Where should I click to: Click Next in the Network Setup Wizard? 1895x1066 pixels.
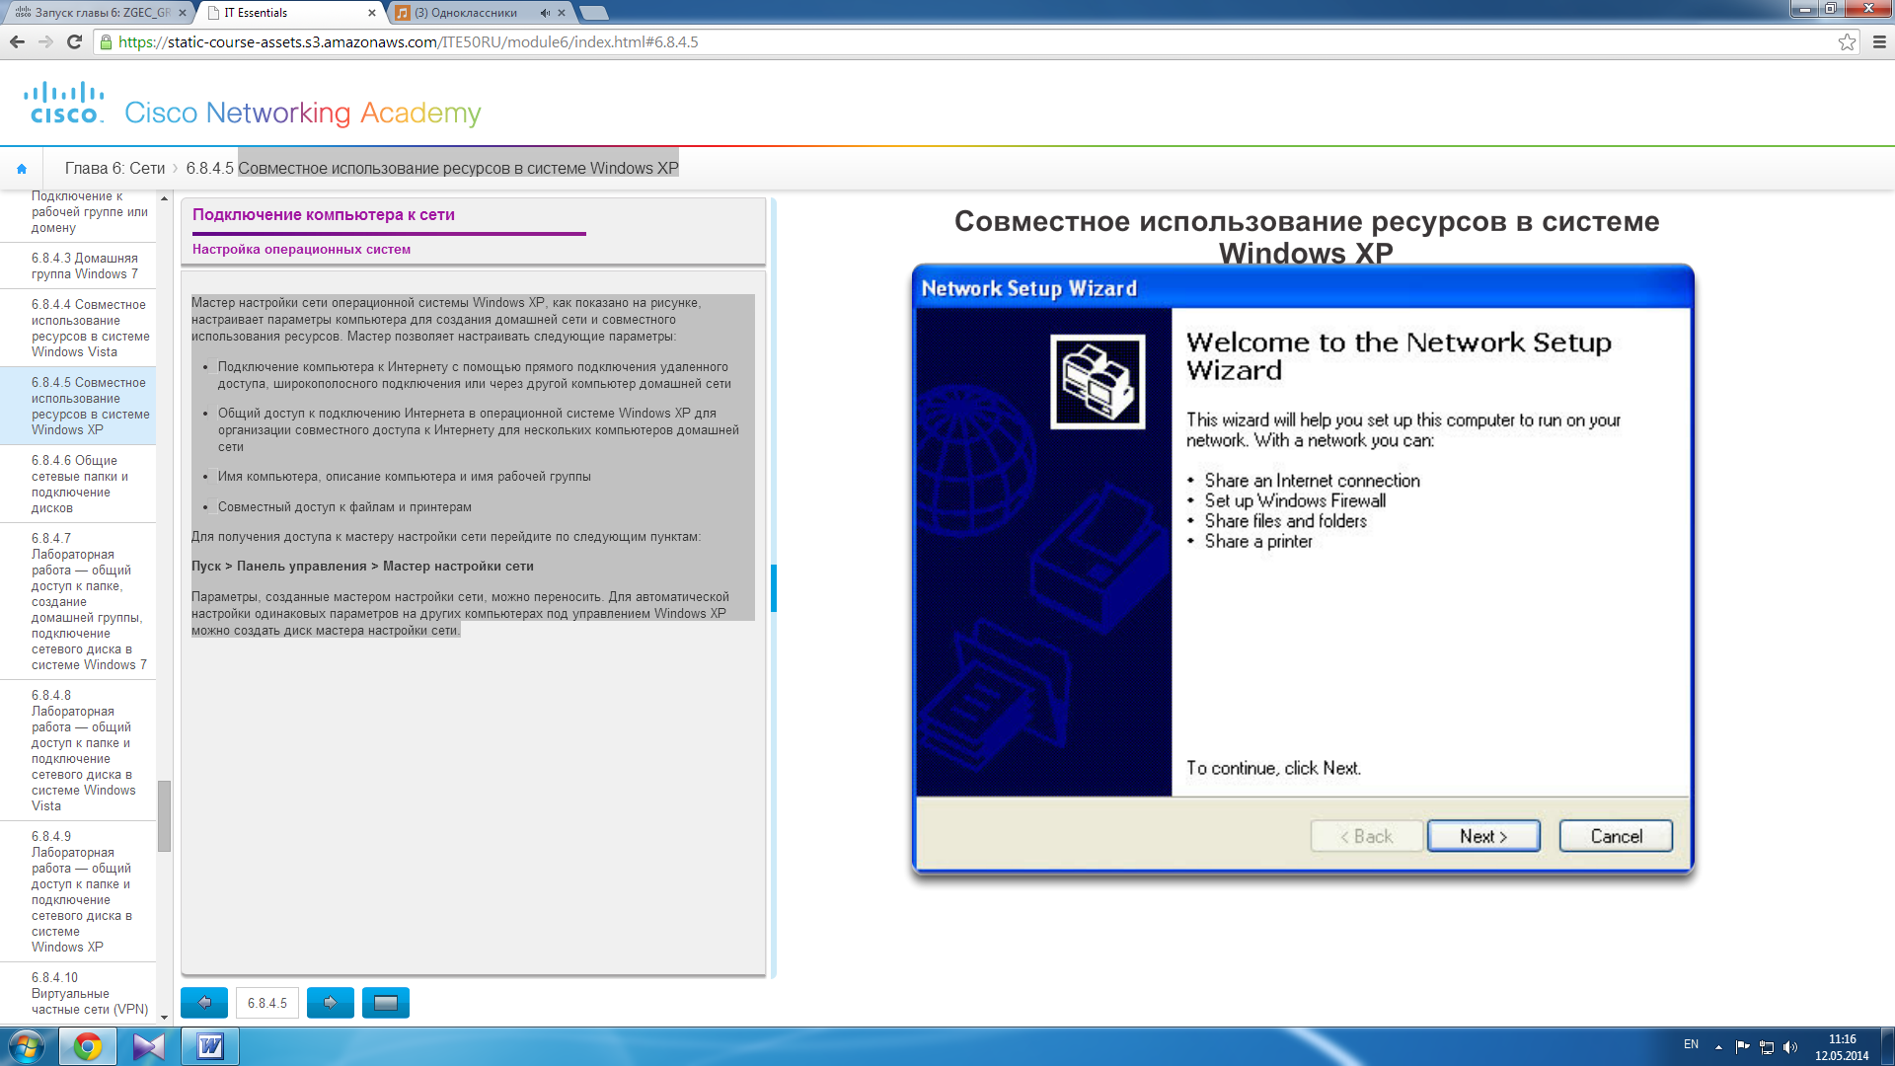(1483, 836)
